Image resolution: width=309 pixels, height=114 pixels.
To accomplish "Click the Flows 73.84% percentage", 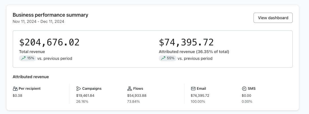I will pos(134,102).
